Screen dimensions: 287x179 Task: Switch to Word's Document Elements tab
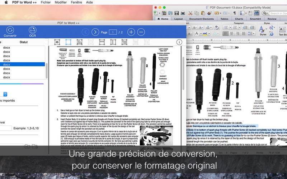tap(201, 19)
